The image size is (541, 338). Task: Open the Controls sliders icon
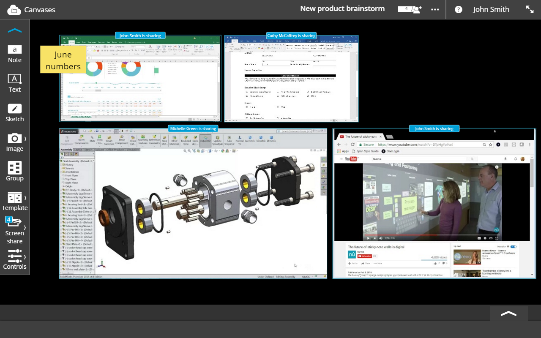[14, 259]
